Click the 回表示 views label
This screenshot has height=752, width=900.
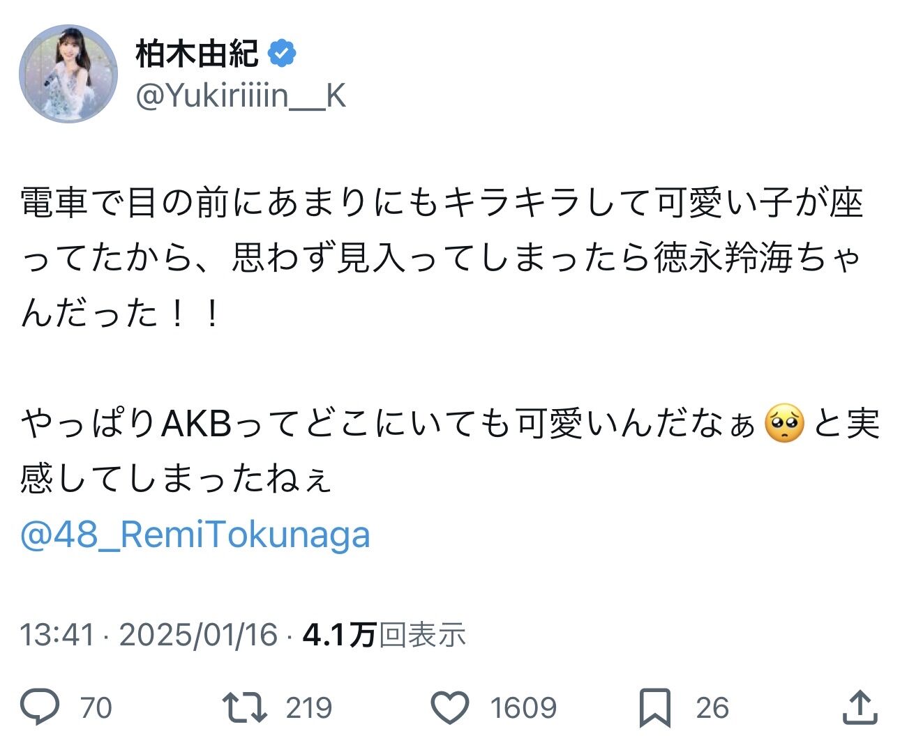[422, 635]
